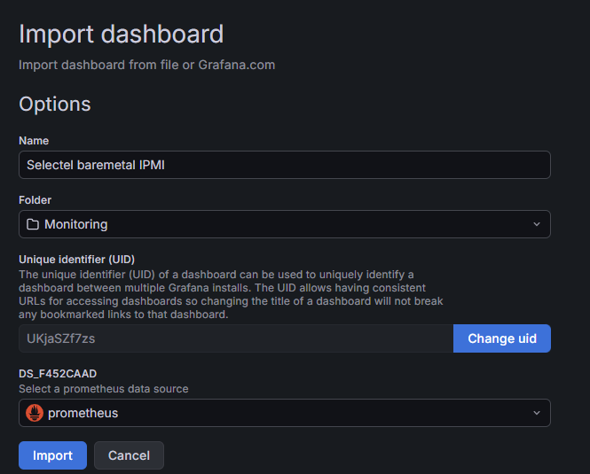
Task: Open the prometheus data source dropdown
Action: [285, 413]
